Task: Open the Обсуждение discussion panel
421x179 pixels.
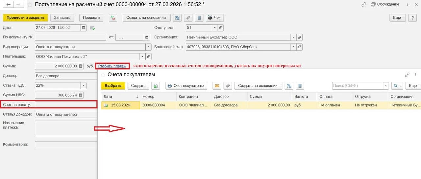Action: pyautogui.click(x=385, y=4)
